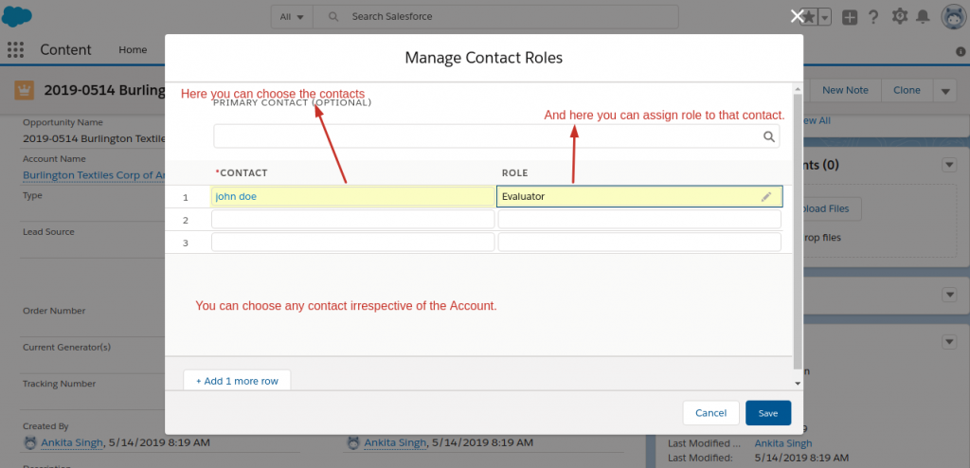Expand the favorites list dropdown arrow
The width and height of the screenshot is (970, 468).
click(824, 17)
